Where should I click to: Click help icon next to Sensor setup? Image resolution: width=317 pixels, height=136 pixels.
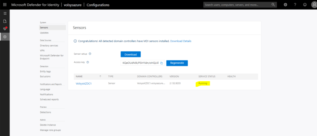90,54
